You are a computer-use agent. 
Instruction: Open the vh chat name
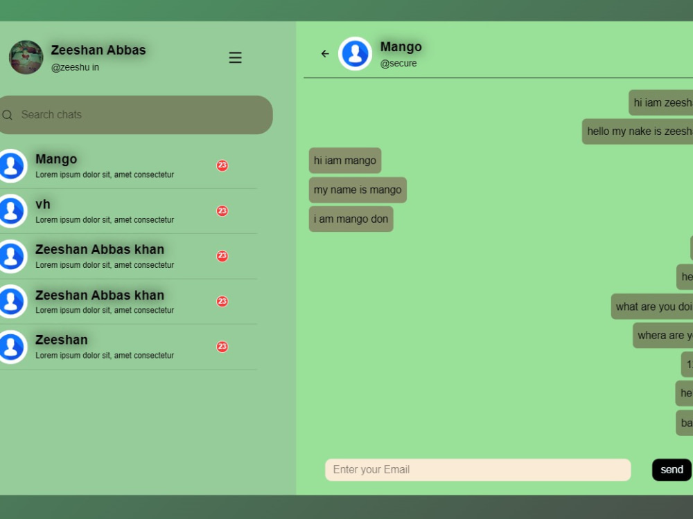point(43,204)
